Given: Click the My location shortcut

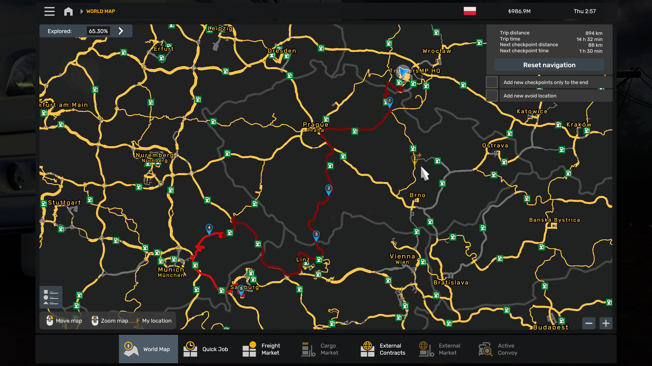Looking at the screenshot, I should pos(154,321).
